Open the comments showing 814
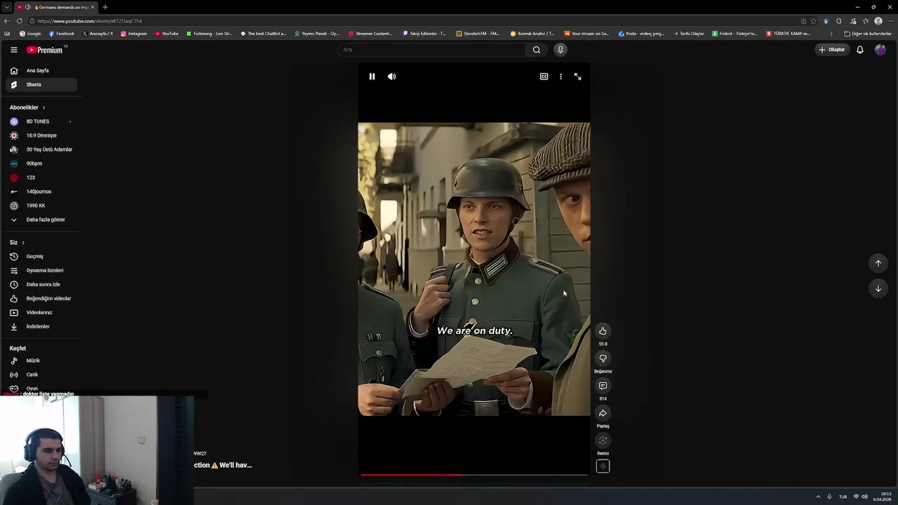 (x=603, y=386)
